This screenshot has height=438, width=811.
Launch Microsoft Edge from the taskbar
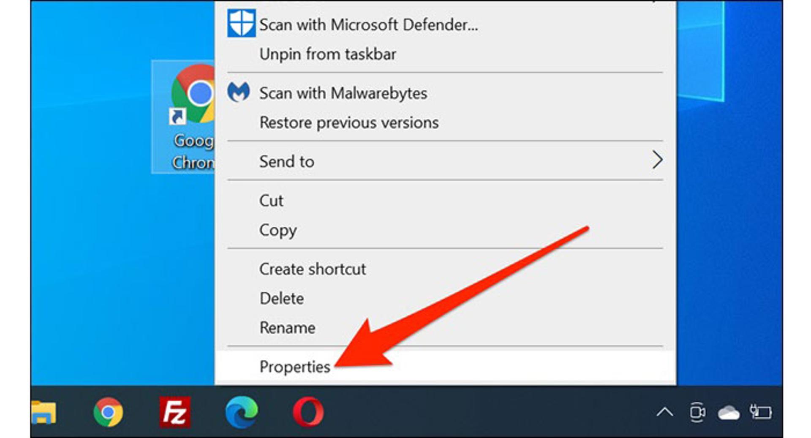coord(242,412)
